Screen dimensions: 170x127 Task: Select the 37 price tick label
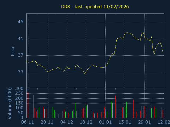point(20,55)
